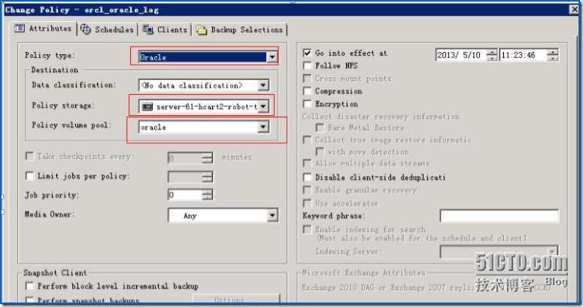Switch to the Clients tab
The image size is (583, 307).
point(165,29)
